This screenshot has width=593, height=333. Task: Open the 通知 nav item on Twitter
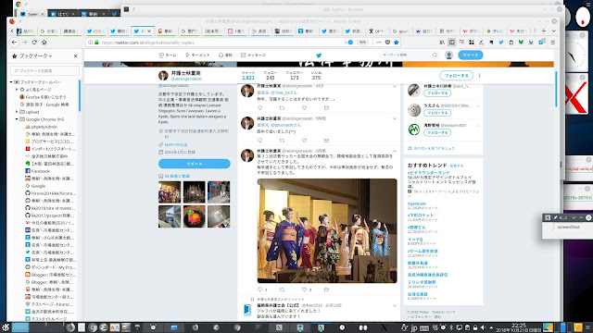point(225,55)
